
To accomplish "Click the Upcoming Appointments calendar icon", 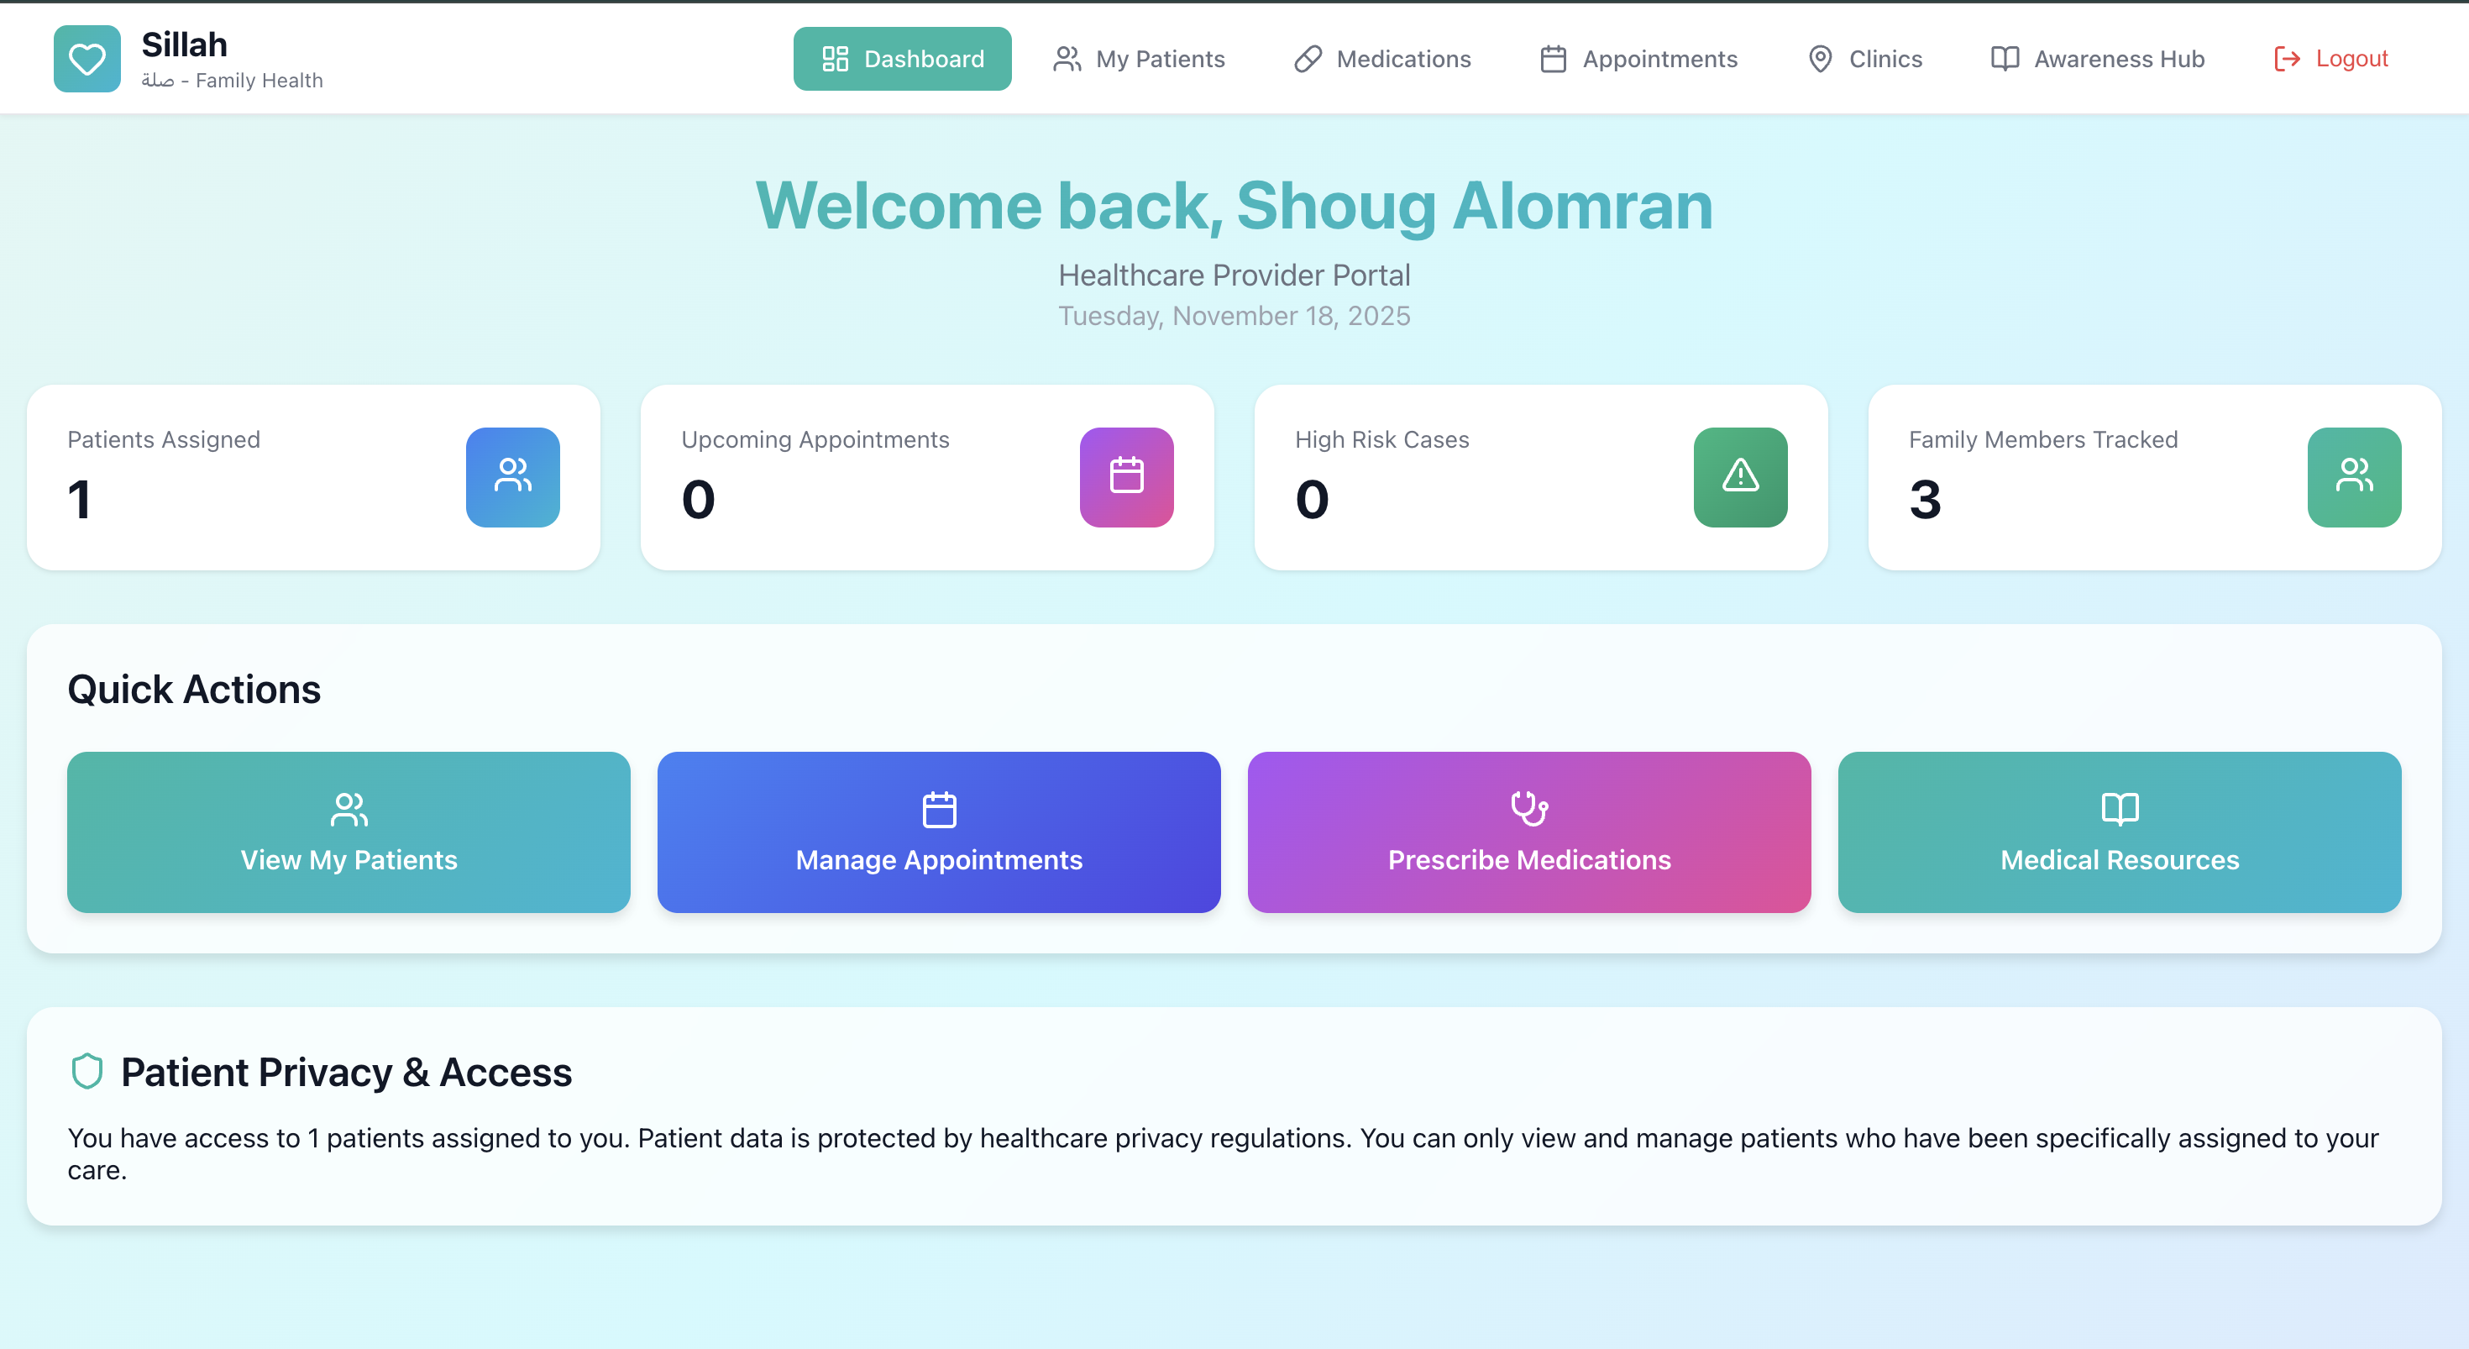I will coord(1126,476).
